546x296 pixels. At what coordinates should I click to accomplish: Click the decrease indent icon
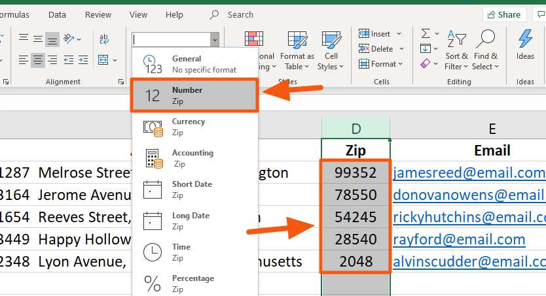(x=69, y=60)
